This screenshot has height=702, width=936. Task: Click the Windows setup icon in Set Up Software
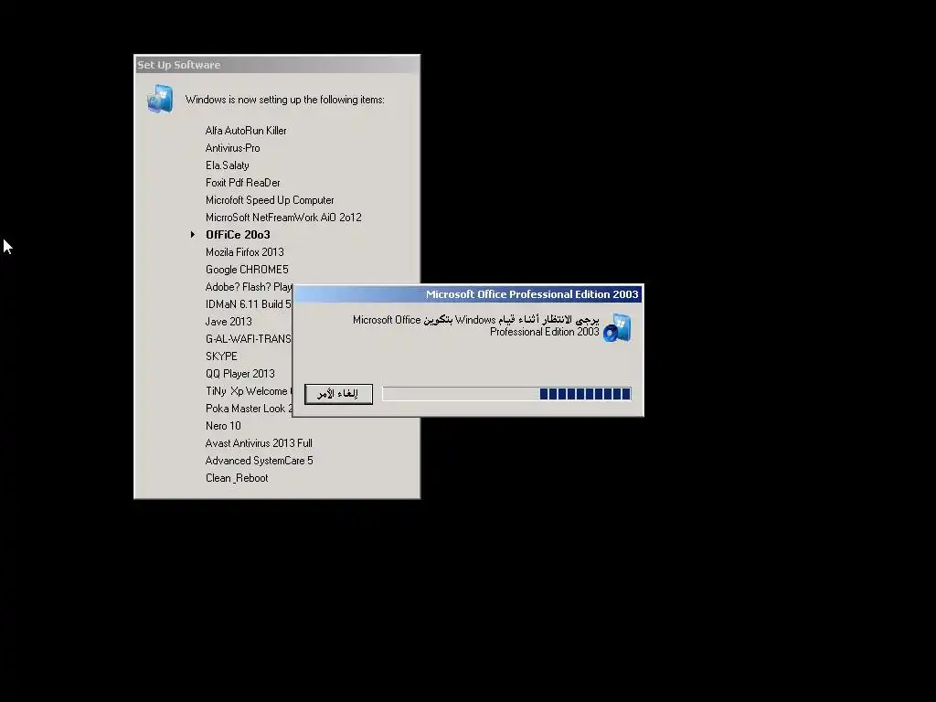tap(160, 99)
